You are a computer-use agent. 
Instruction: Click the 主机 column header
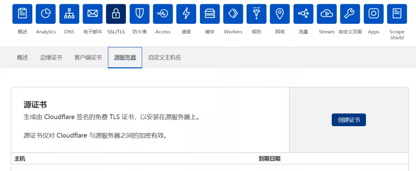tap(20, 159)
